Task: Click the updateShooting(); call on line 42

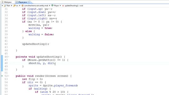Action: pyautogui.click(x=36, y=44)
